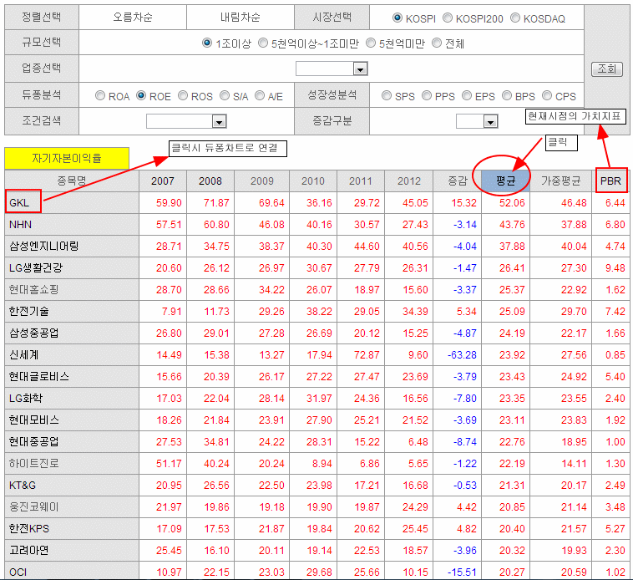Screen dimensions: 633x580
Task: Select EPS growth analysis option
Action: (467, 95)
